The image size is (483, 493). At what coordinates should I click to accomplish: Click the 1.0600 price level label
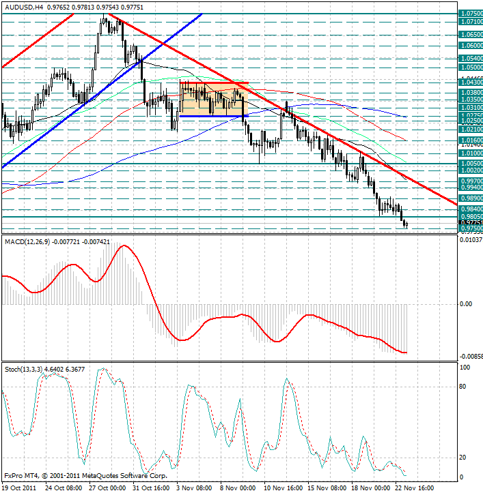point(471,46)
